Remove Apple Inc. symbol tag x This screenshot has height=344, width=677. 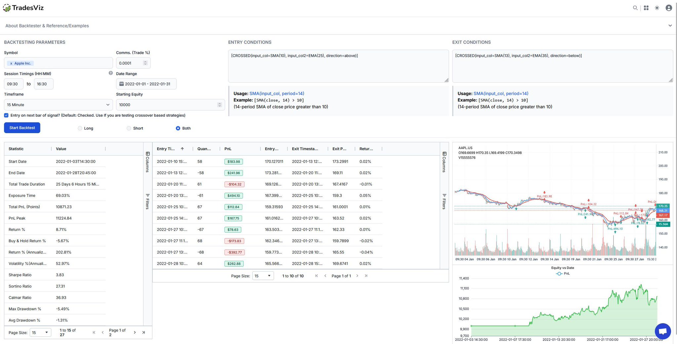(11, 63)
